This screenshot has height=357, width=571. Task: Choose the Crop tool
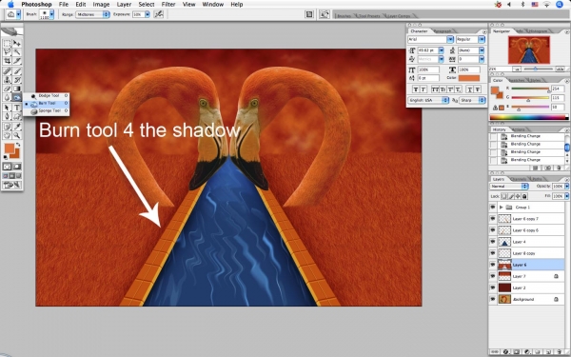click(x=7, y=61)
